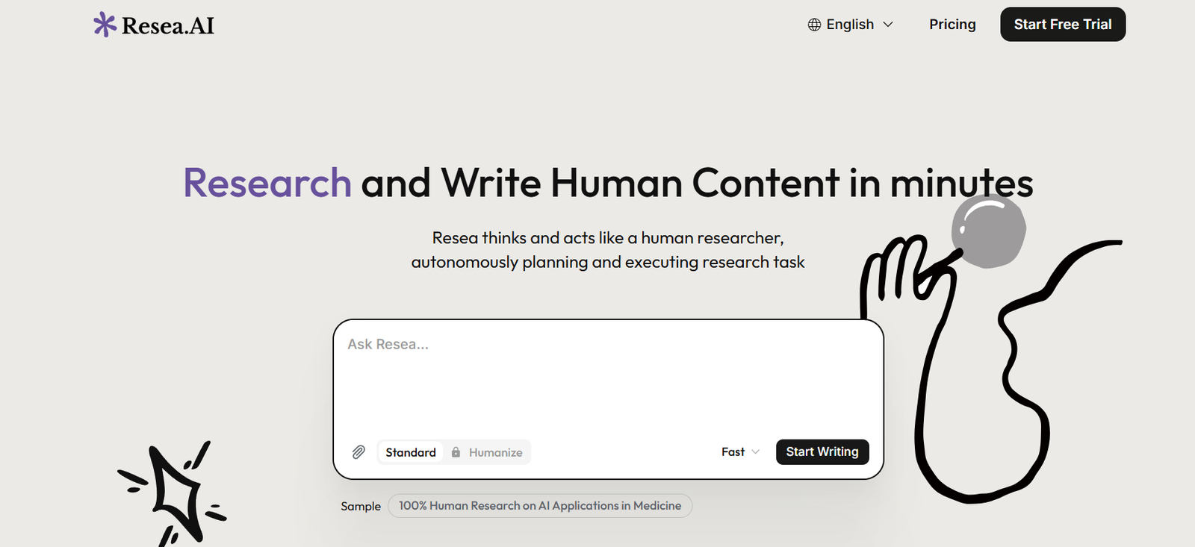This screenshot has width=1195, height=547.
Task: Click the lock icon beside Humanize
Action: [x=456, y=452]
